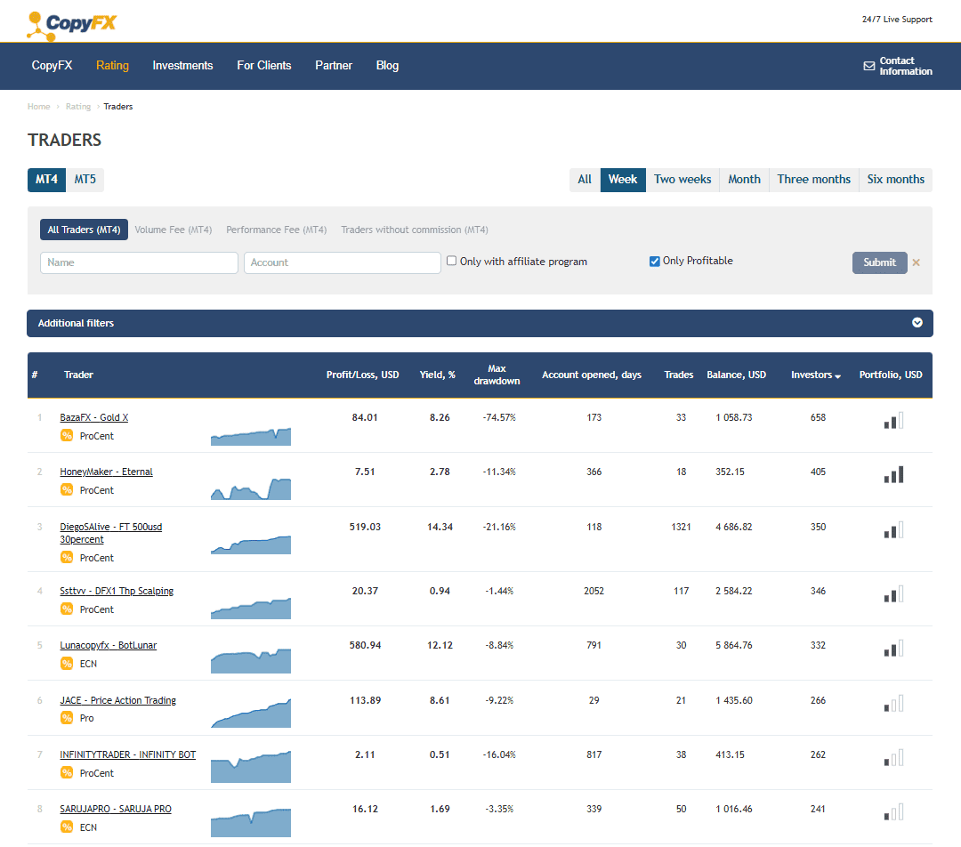Uncheck the Only Profitable checkbox
Image resolution: width=961 pixels, height=847 pixels.
655,261
